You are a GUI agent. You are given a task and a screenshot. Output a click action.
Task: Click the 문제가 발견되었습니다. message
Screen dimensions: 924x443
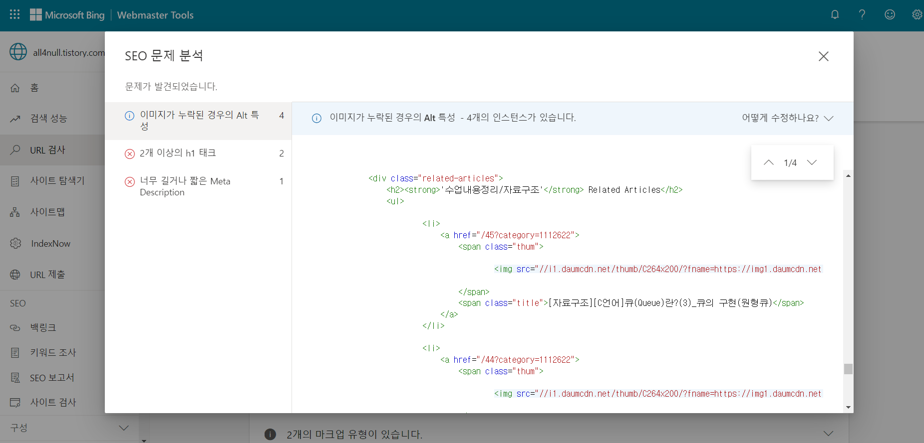tap(171, 86)
